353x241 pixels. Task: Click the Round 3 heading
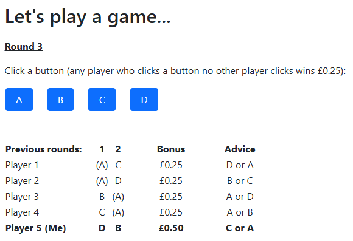click(x=24, y=47)
